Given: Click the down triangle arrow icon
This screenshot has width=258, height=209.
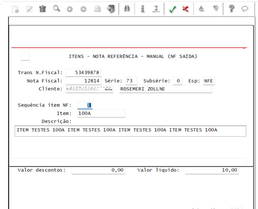Looking at the screenshot, I should (216, 9).
